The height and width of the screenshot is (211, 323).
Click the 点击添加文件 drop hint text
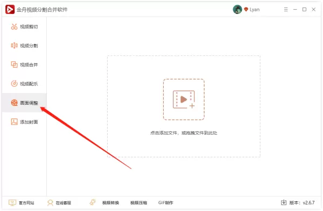coord(184,133)
